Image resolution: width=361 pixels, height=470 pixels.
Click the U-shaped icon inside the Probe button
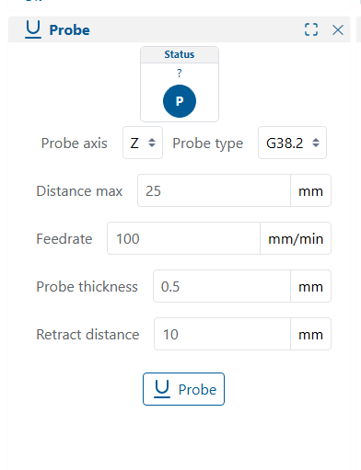tap(162, 389)
